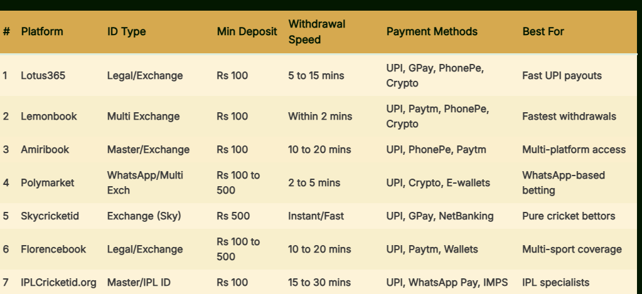Select the Lemonbook platform name
Viewport: 642px width, 294px height.
tap(49, 116)
